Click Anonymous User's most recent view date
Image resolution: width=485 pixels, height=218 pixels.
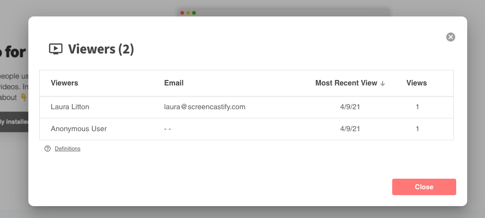350,129
